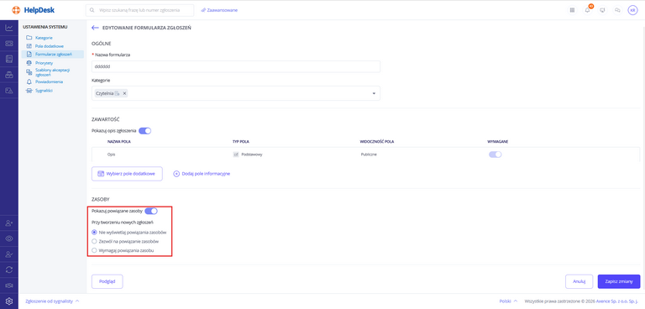Click Zapisz zmiany button
Screen dimensions: 645x309
click(619, 281)
